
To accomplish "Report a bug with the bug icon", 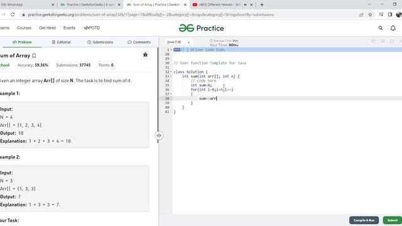I will tap(145, 55).
